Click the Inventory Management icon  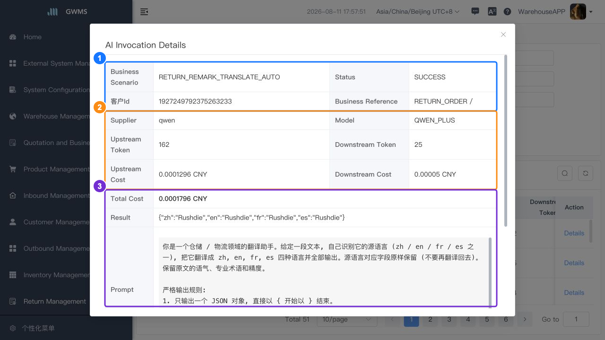(13, 275)
